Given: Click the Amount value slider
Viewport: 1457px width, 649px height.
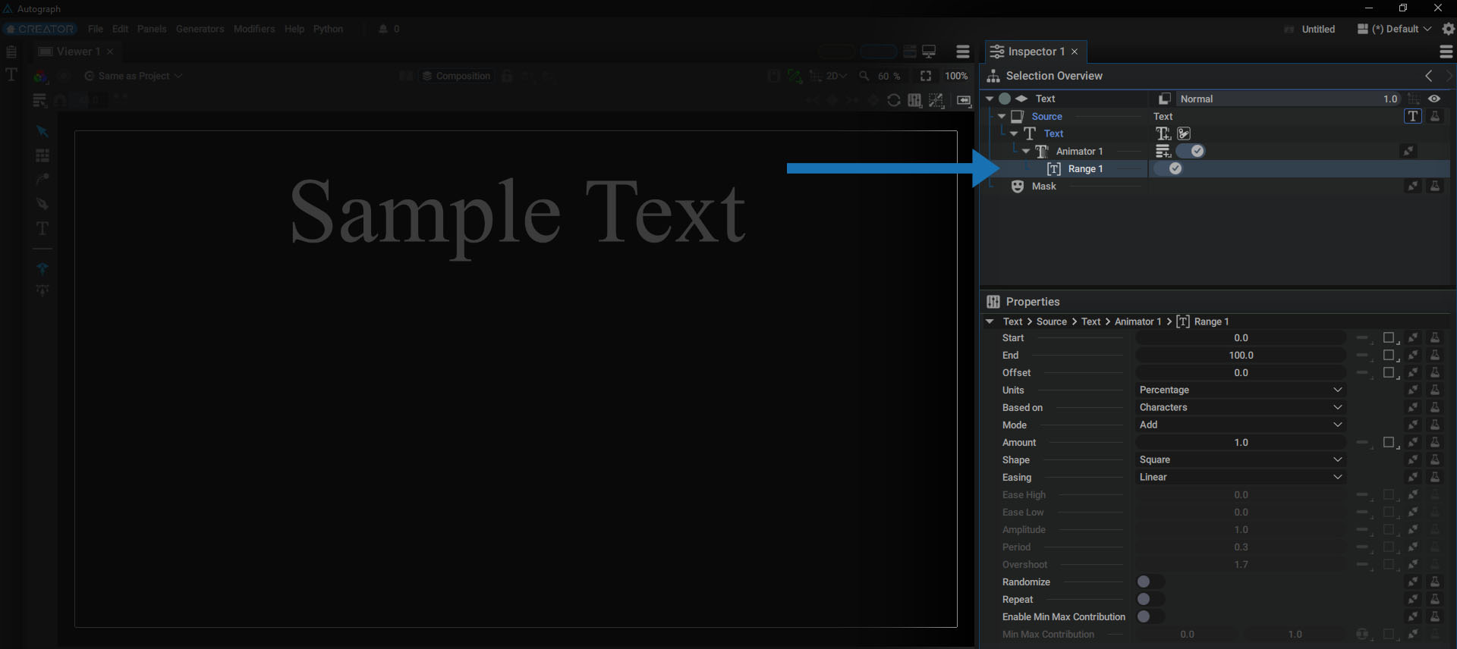Looking at the screenshot, I should 1241,443.
